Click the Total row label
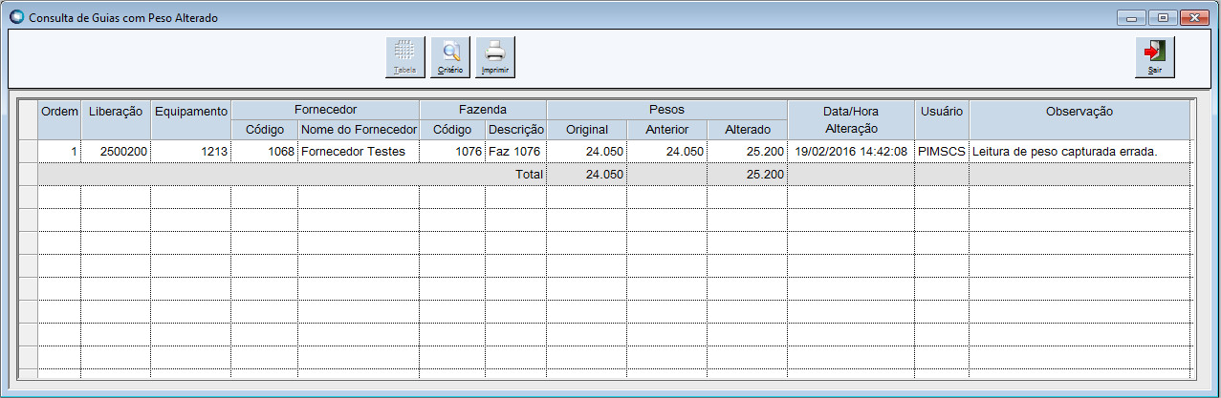The image size is (1221, 398). (529, 175)
